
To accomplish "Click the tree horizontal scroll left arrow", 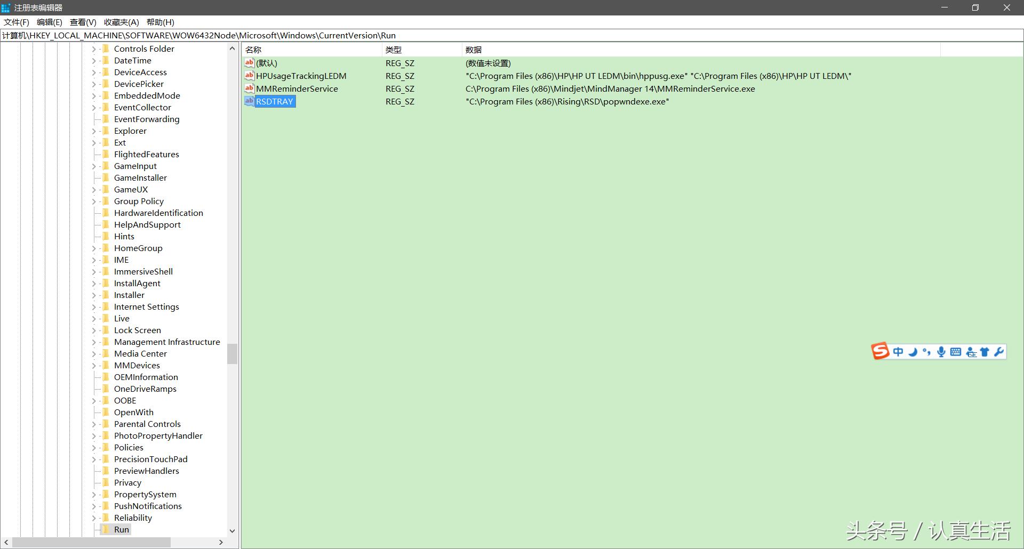I will pyautogui.click(x=6, y=542).
